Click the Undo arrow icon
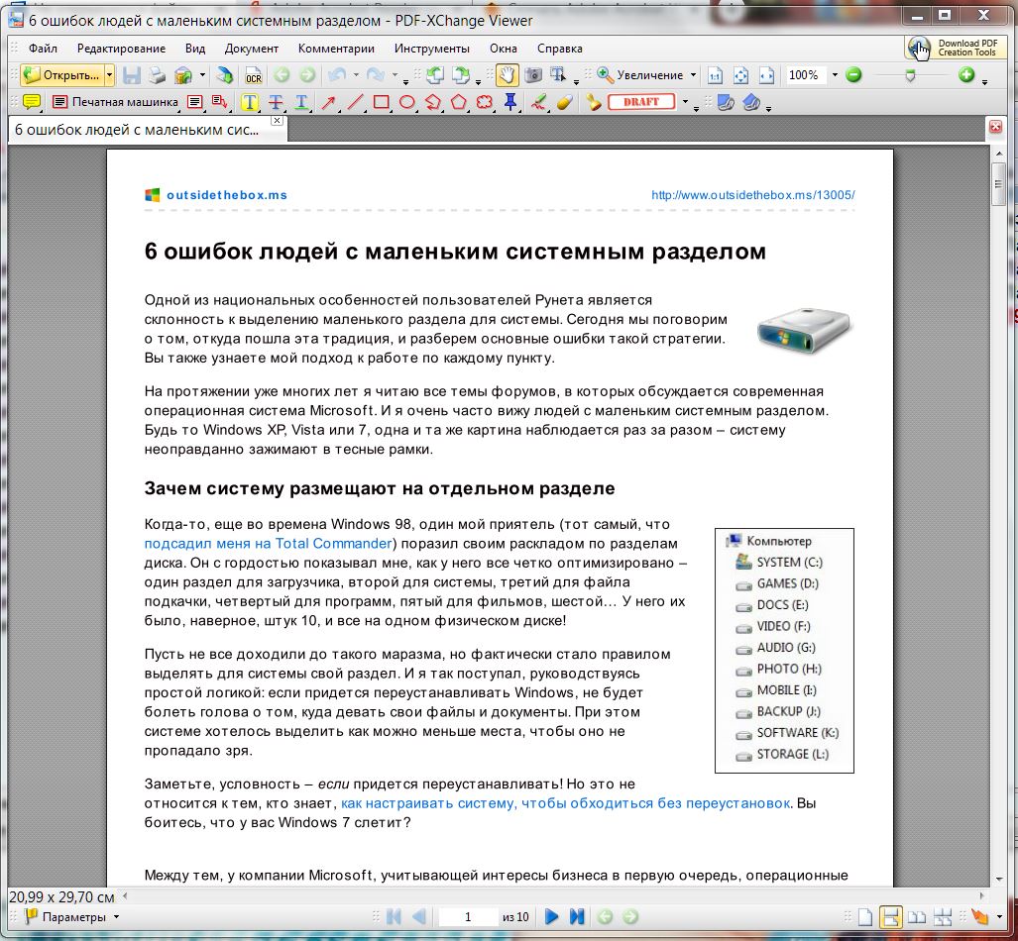 (337, 75)
